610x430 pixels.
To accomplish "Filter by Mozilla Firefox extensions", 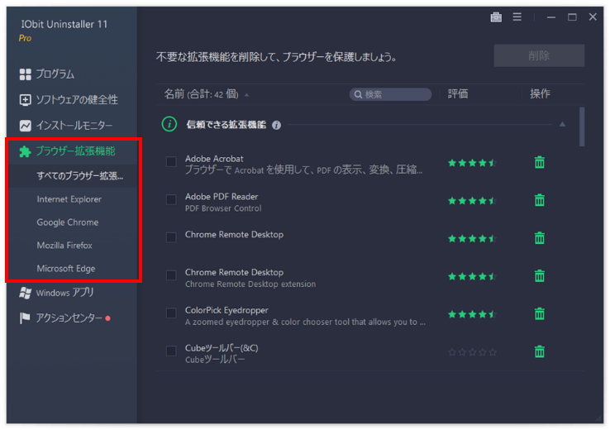I will 64,246.
